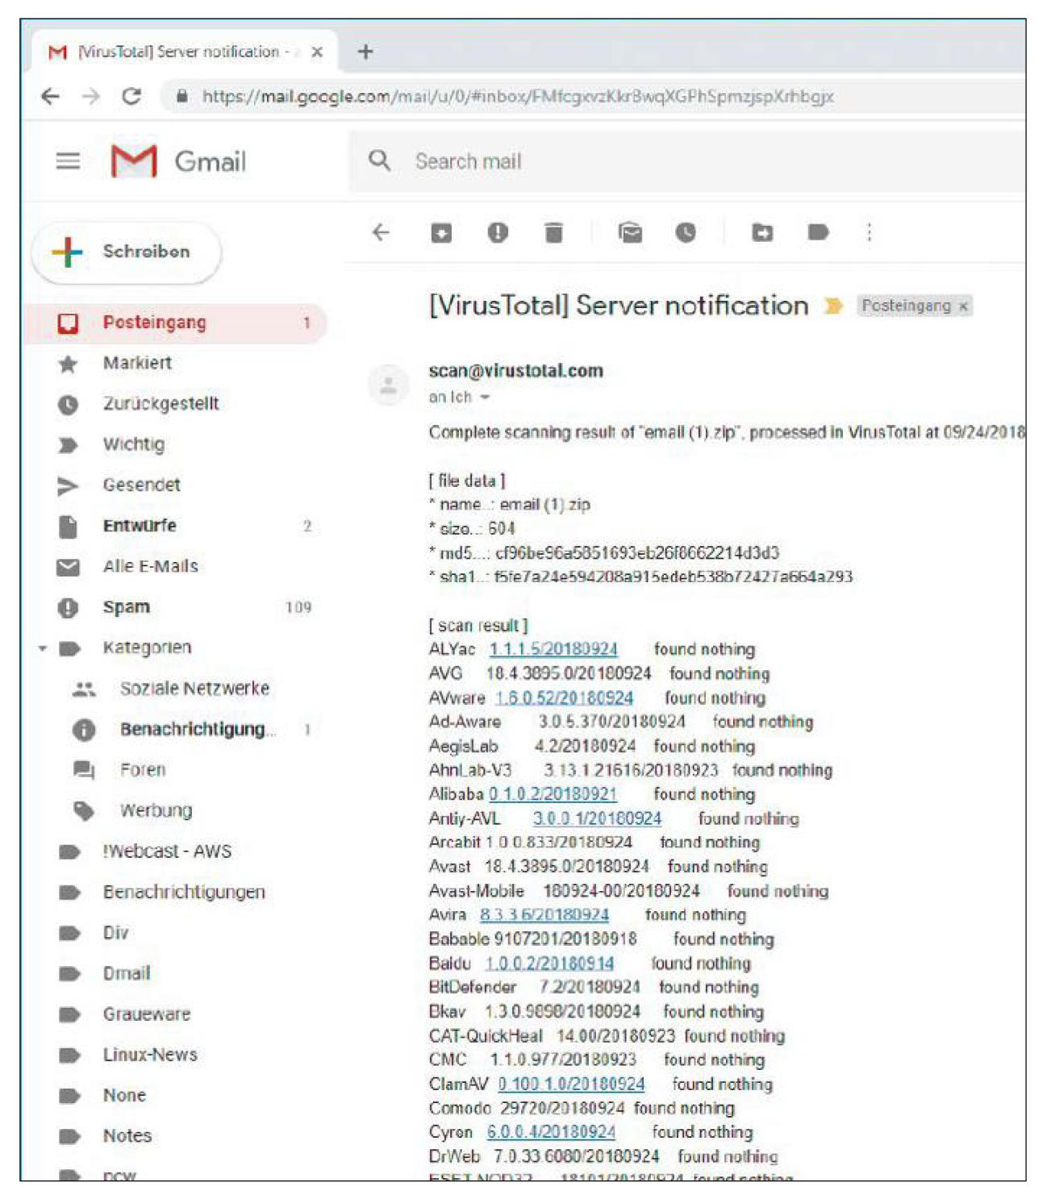Toggle the yellow importance marker
The height and width of the screenshot is (1195, 1055).
click(833, 306)
